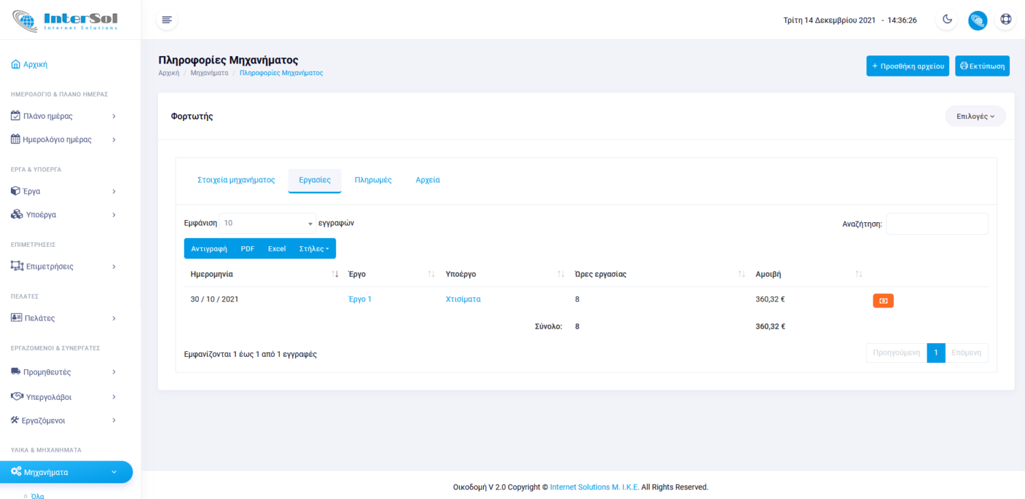Expand the Έργα sidebar menu
Screen dimensions: 1025x499
65,191
